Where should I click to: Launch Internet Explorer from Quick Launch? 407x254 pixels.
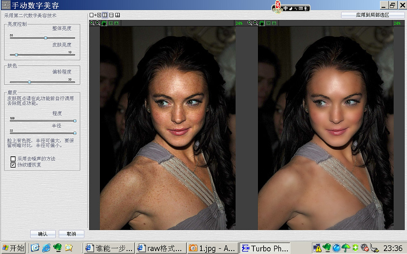(x=46, y=247)
